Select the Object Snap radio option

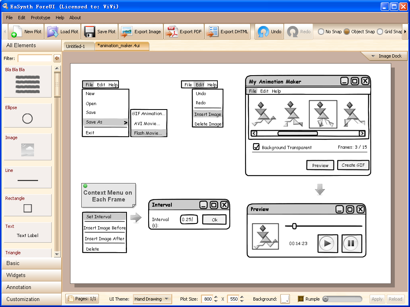pyautogui.click(x=347, y=32)
